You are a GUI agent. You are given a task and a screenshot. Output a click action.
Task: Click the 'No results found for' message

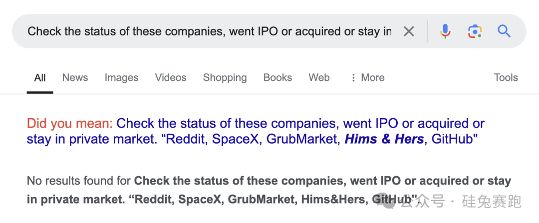click(x=80, y=181)
